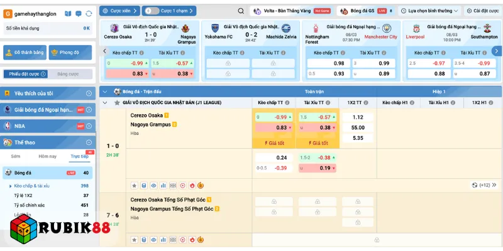The image size is (503, 251).
Task: Click the refresh balance icon beside username
Action: click(x=89, y=13)
